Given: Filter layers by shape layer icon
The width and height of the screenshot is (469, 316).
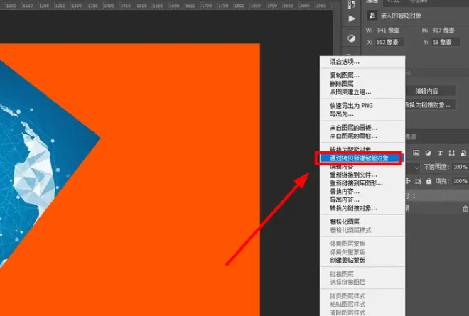Looking at the screenshot, I should point(452,153).
